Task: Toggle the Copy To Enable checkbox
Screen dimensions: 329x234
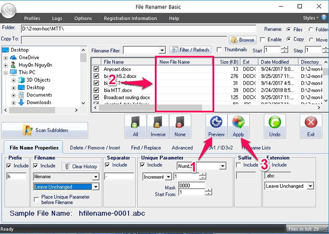Action: 262,40
